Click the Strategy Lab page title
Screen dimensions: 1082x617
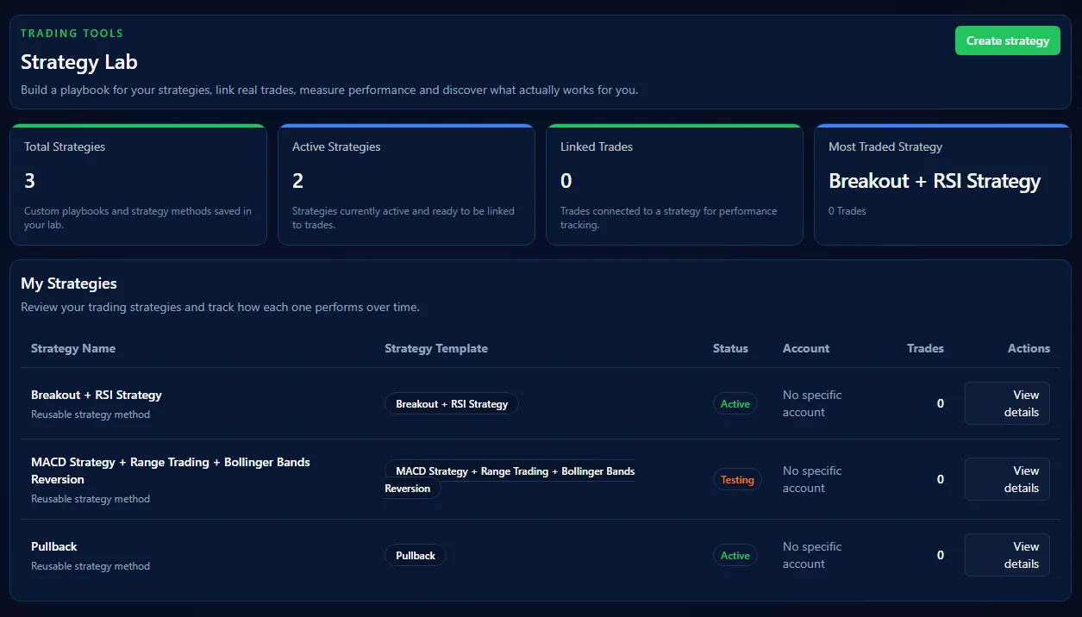79,62
